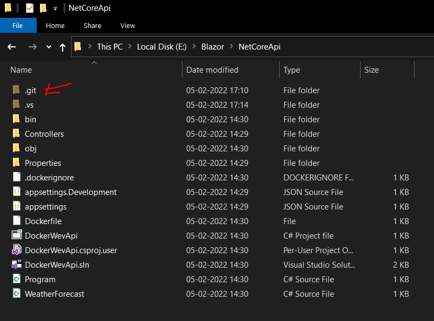The width and height of the screenshot is (434, 321).
Task: Click Local Disk (E:) in the breadcrumb
Action: [162, 47]
